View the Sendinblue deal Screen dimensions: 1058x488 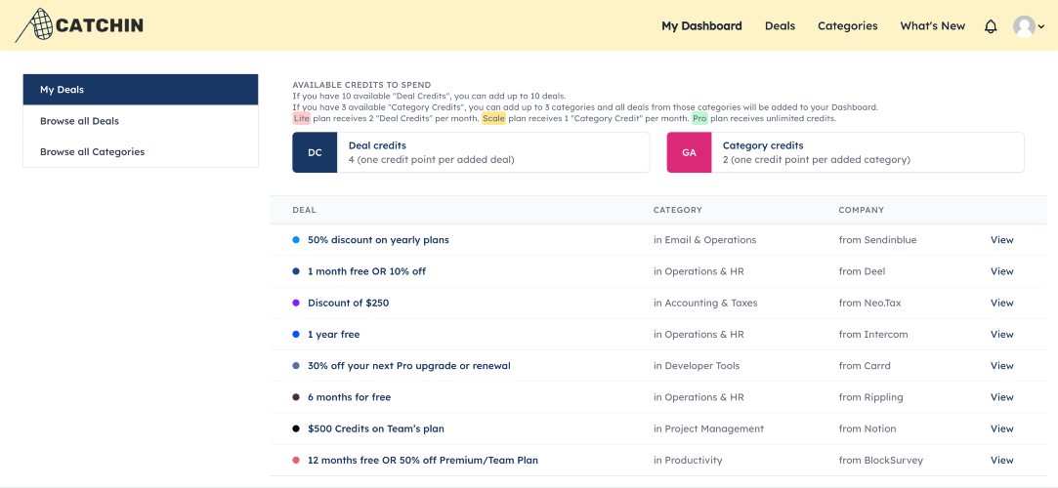1001,240
